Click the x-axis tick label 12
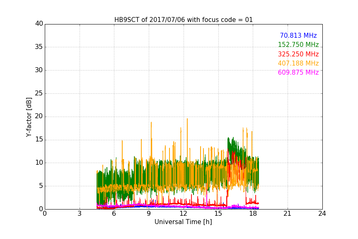 pyautogui.click(x=184, y=214)
